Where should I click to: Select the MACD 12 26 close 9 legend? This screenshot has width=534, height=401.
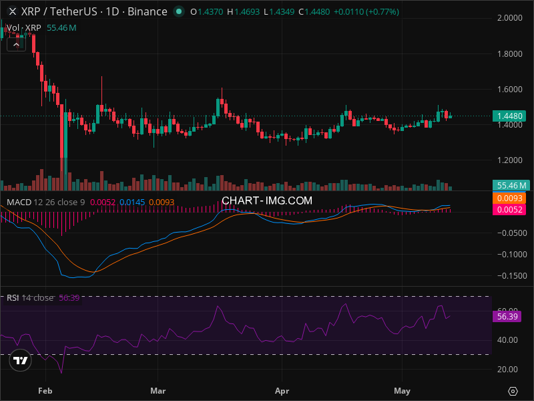[45, 203]
